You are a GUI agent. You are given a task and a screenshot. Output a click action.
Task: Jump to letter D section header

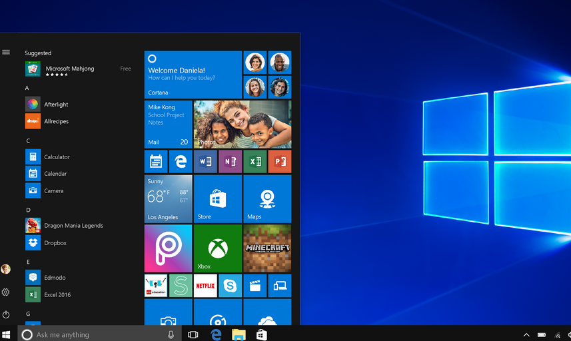(x=28, y=210)
